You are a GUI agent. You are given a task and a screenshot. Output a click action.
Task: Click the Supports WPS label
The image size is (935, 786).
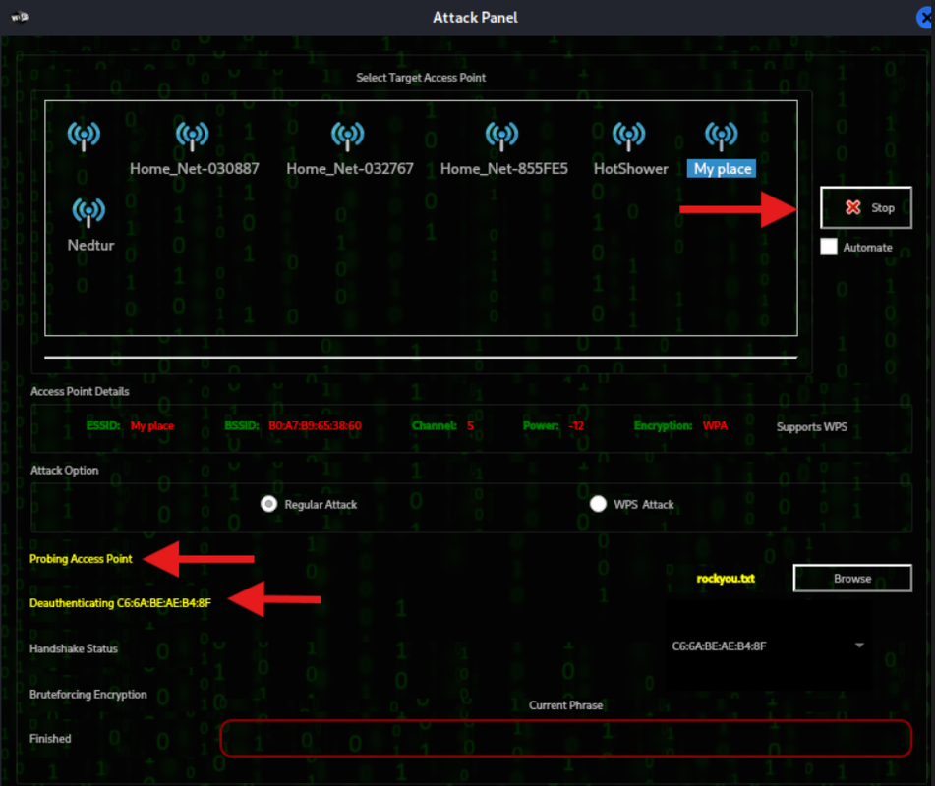[811, 427]
